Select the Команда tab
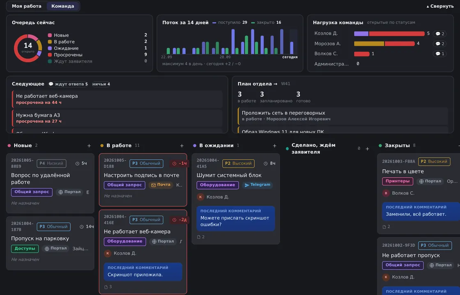The height and width of the screenshot is (295, 460). [62, 6]
